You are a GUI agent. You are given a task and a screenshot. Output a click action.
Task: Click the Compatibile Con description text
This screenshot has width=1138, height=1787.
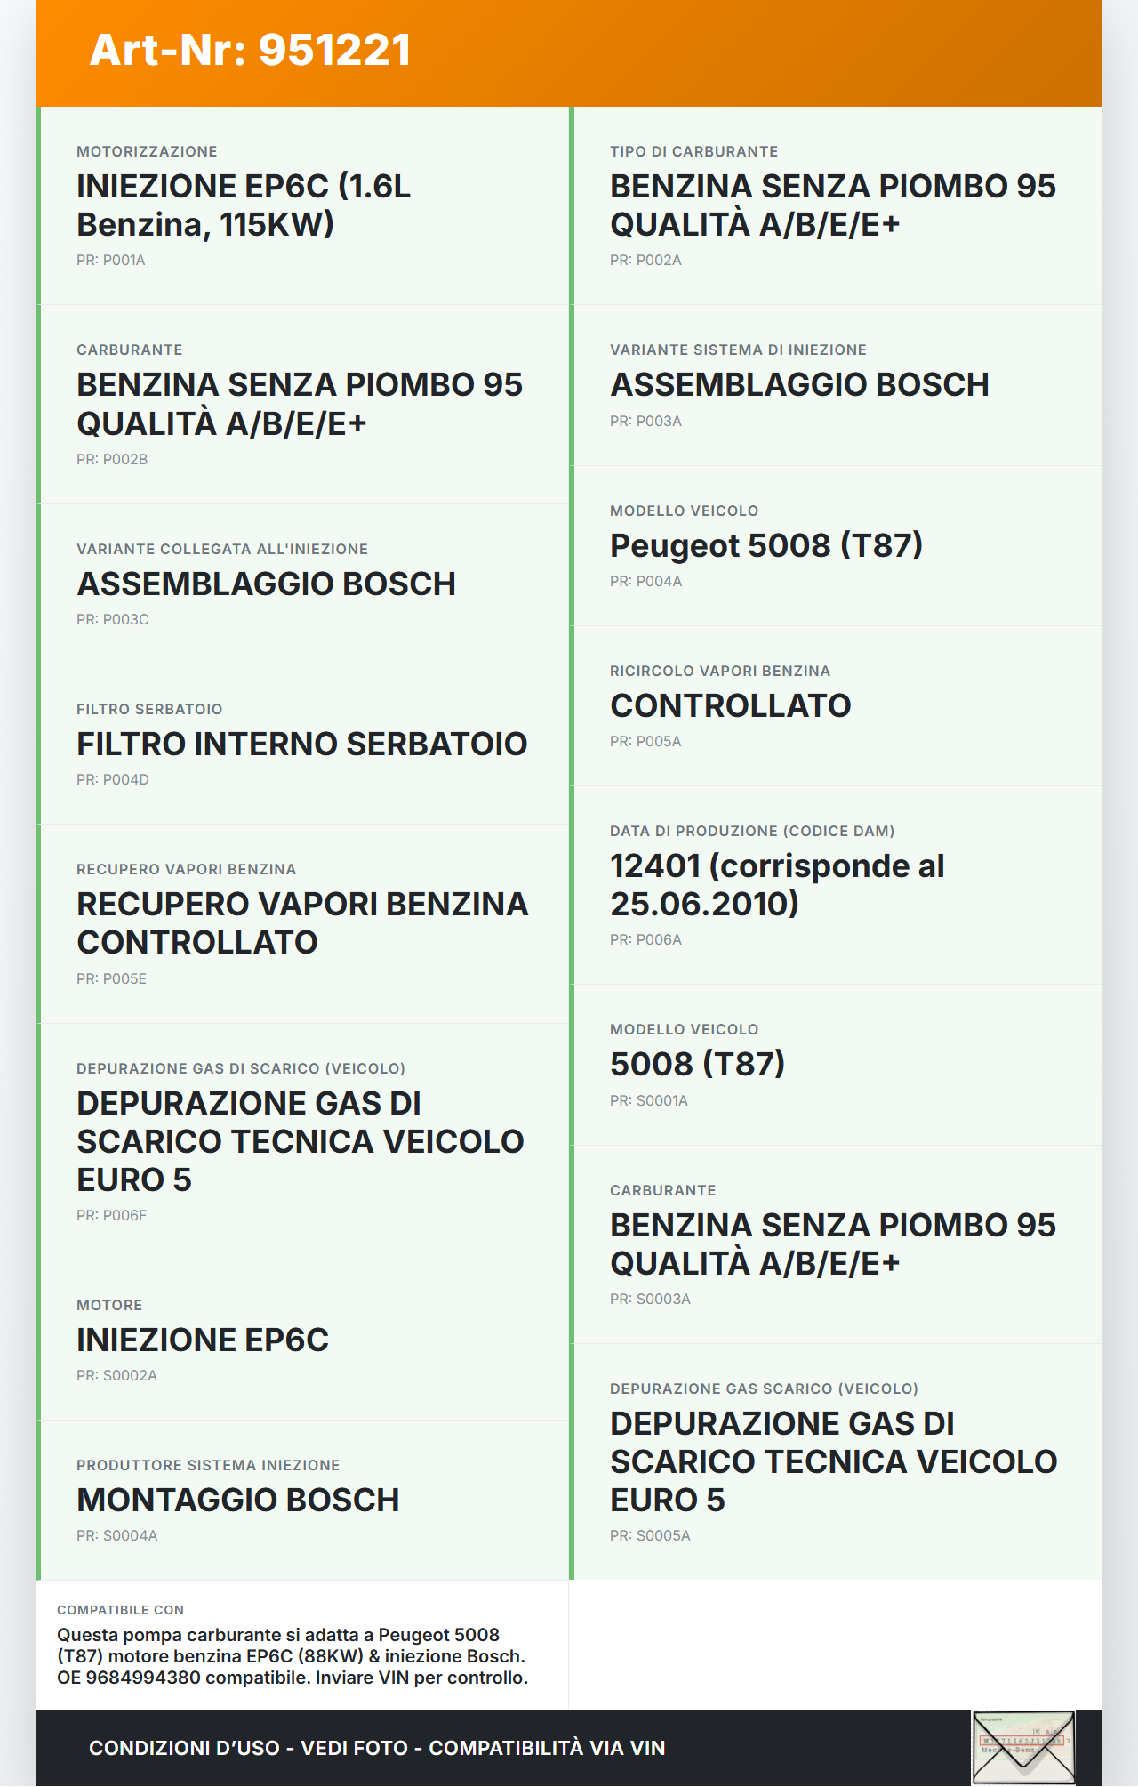293,1656
